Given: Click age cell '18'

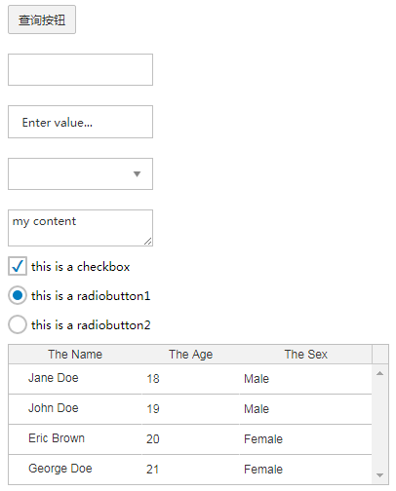Looking at the screenshot, I should 190,379.
